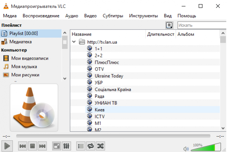
Task: Click the globe icon beside Рада
Action: coord(90,96)
